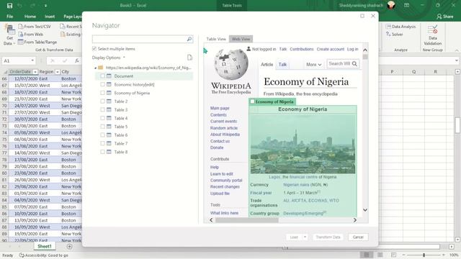Screen dimensions: 461x259
Task: Switch to Table View tab
Action: point(216,39)
